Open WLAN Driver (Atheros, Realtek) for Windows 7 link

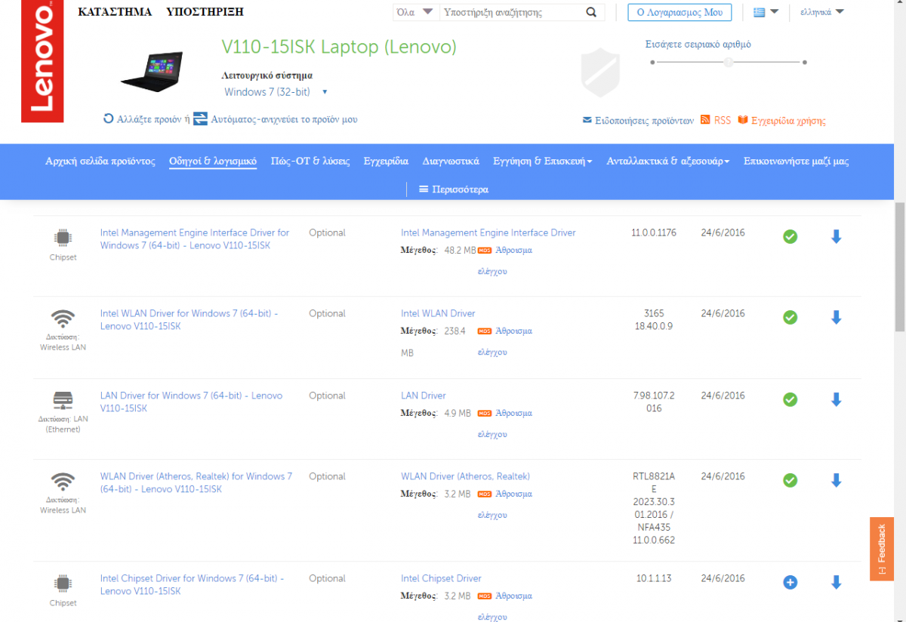[x=196, y=482]
